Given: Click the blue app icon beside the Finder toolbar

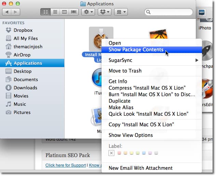Looking at the screenshot, I should [x=202, y=12].
